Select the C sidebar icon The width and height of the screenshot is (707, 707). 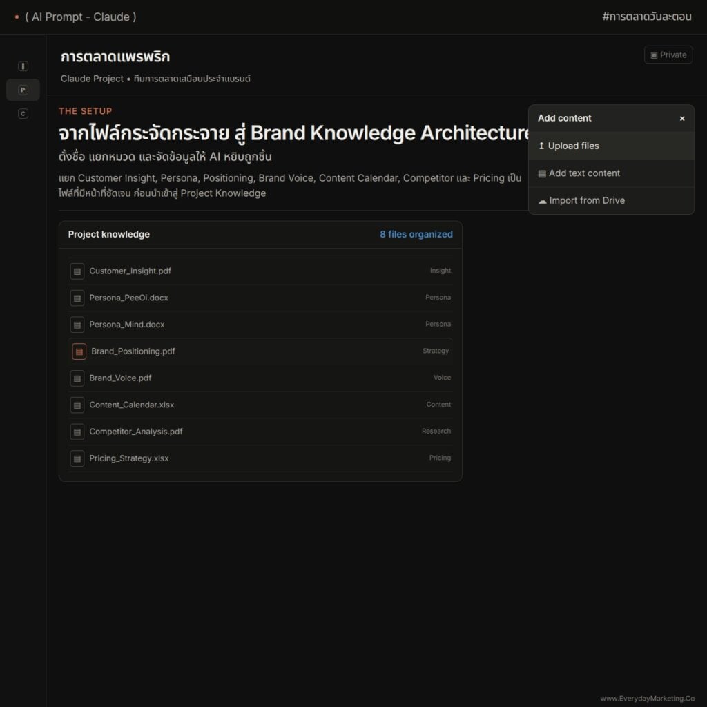(23, 114)
